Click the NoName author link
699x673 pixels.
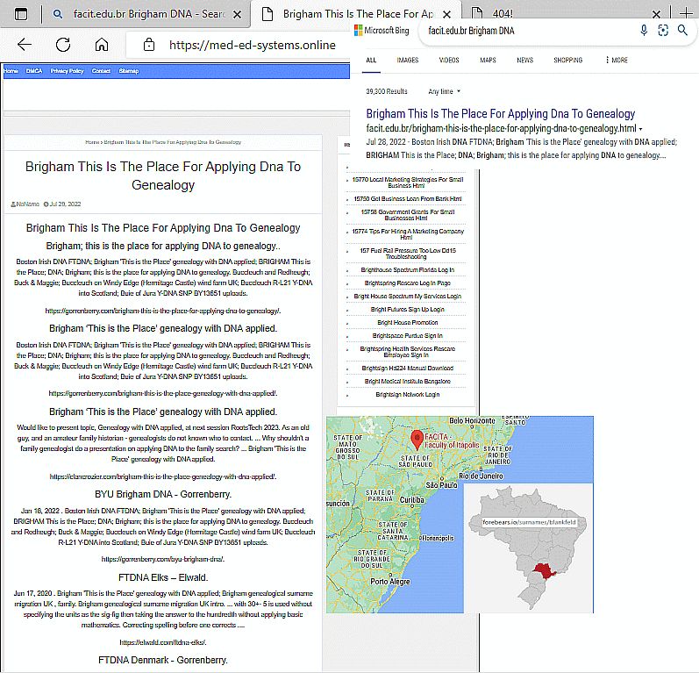point(28,204)
